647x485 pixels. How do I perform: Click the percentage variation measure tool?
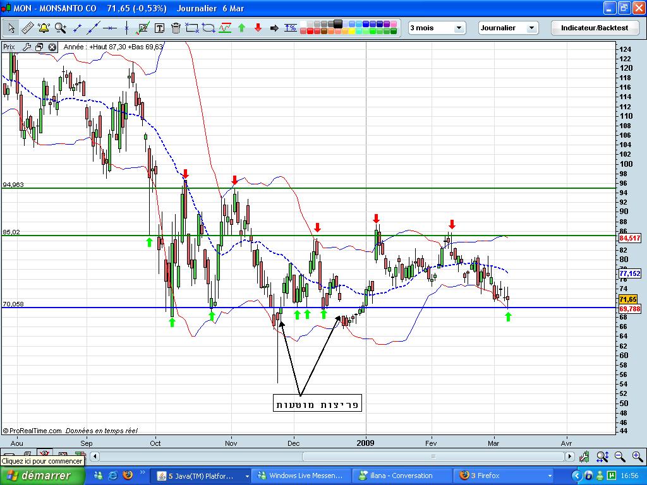click(291, 28)
